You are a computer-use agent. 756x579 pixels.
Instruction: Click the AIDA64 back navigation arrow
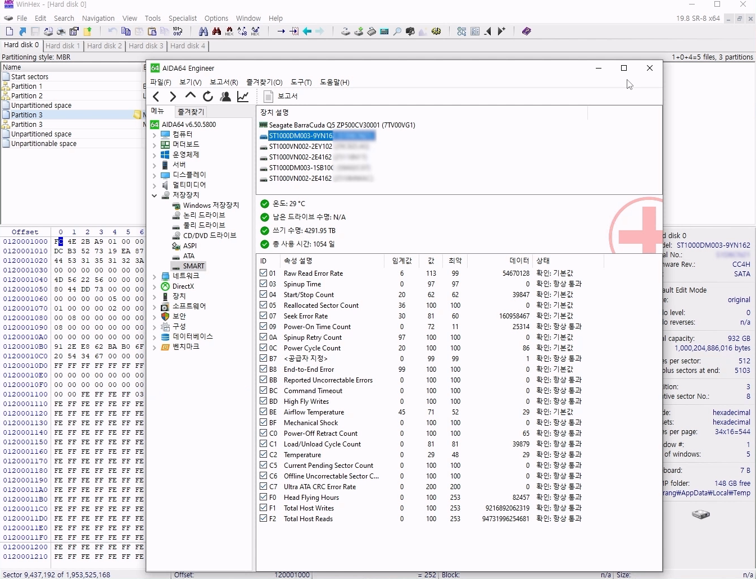point(156,97)
